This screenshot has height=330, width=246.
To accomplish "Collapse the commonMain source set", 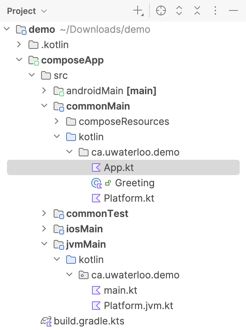I will (44, 106).
